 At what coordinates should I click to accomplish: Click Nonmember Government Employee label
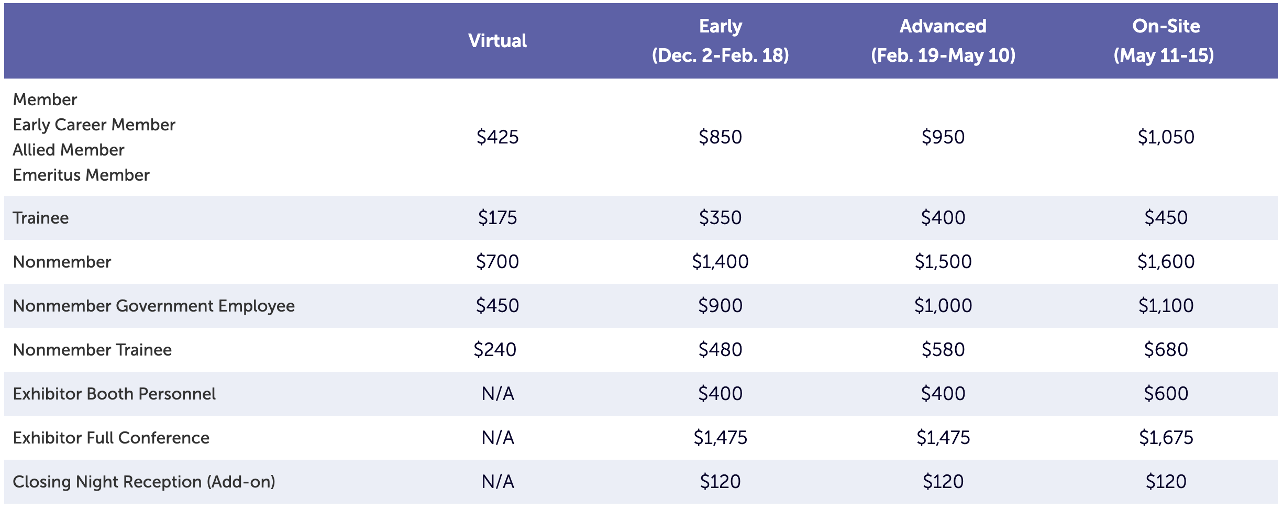point(154,306)
